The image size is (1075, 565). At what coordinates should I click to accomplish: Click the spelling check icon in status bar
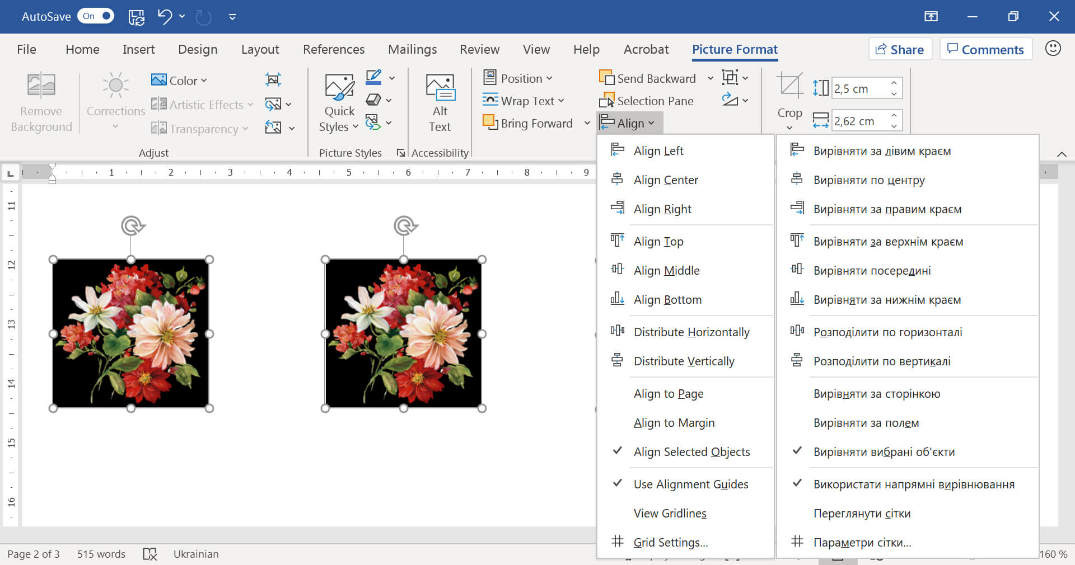pos(149,554)
